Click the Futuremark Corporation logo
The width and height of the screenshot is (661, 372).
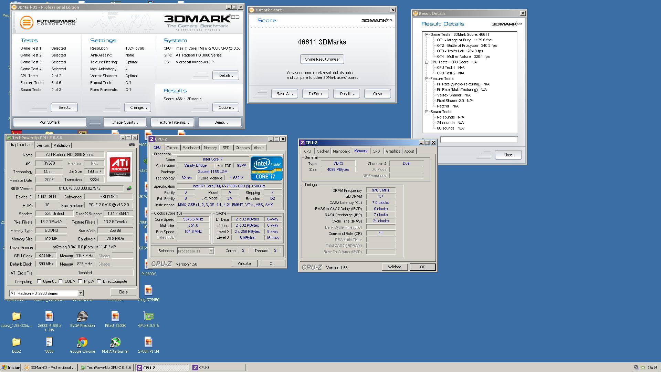click(x=48, y=23)
